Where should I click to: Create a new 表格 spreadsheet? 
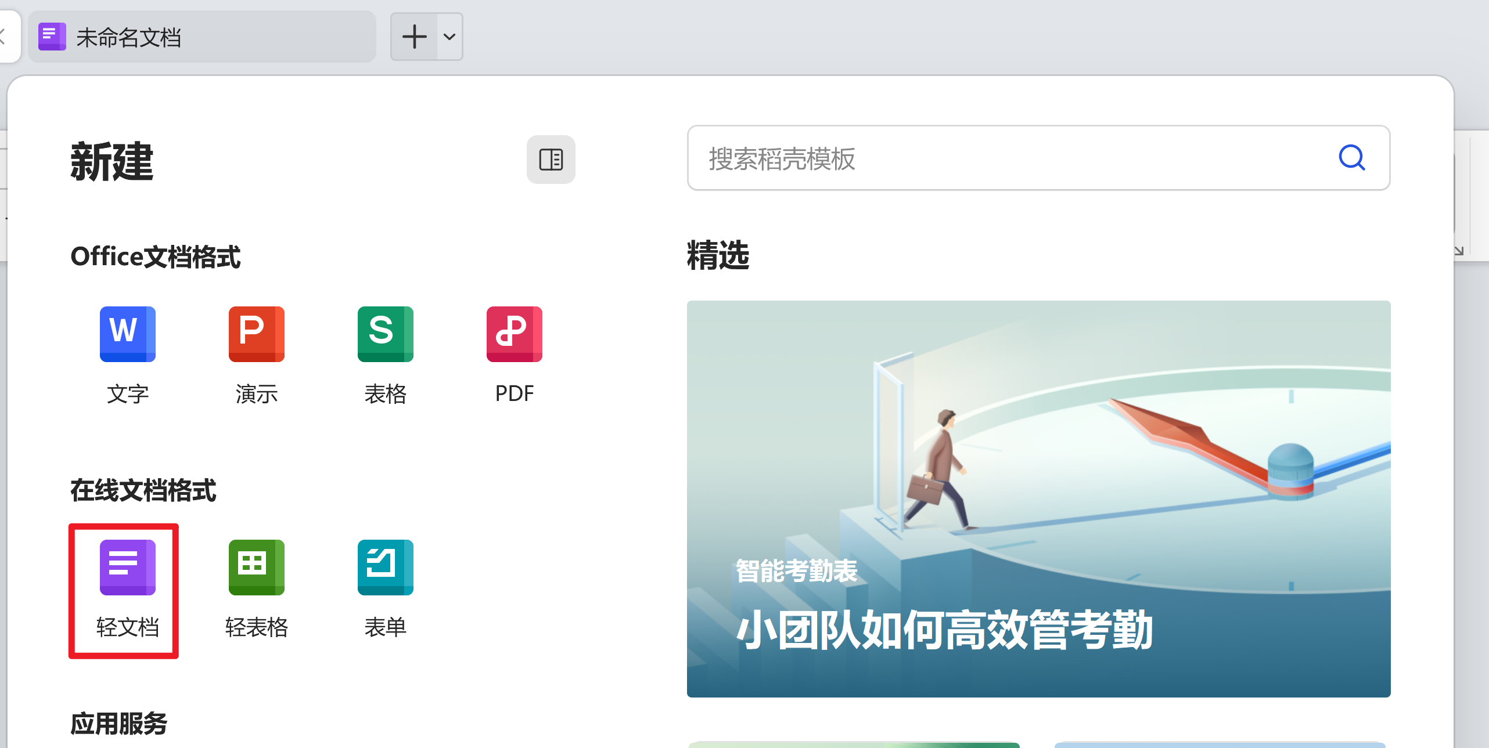point(385,334)
